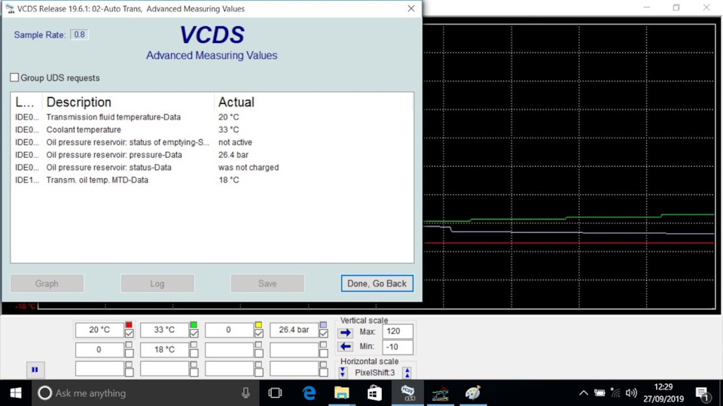Increase PixelShift with the double up arrows
The image size is (723, 406).
coord(407,372)
